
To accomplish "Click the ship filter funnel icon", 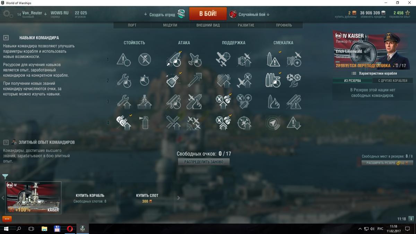I will click(5, 177).
